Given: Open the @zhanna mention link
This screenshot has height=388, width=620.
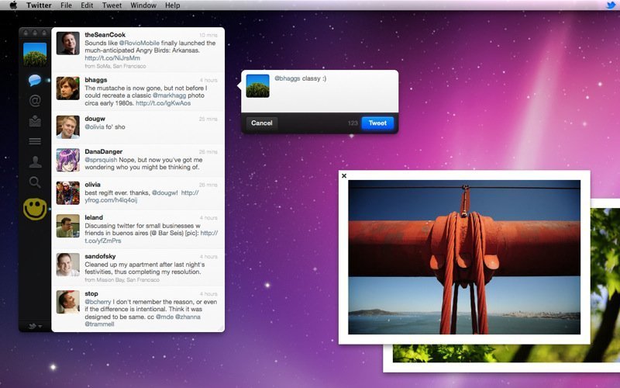Looking at the screenshot, I should 188,317.
